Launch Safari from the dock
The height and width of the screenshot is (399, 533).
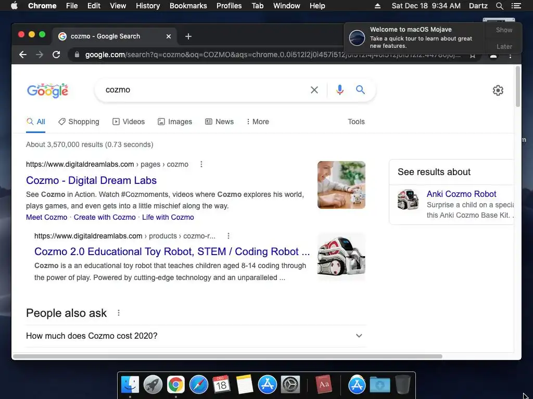198,385
